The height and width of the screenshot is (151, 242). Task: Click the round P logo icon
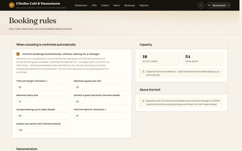[x=12, y=5]
